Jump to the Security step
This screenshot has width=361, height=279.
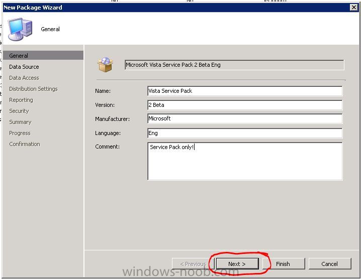[x=19, y=111]
